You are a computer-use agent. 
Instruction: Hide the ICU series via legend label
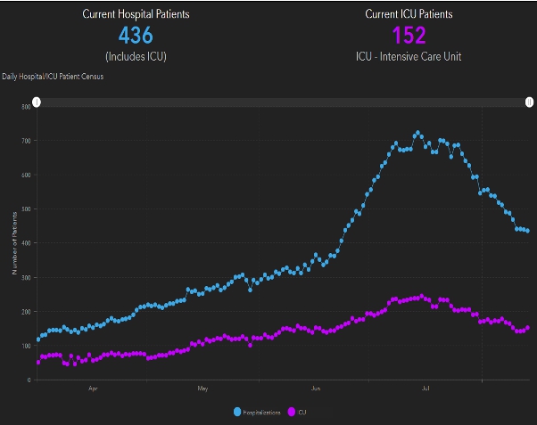coord(301,413)
